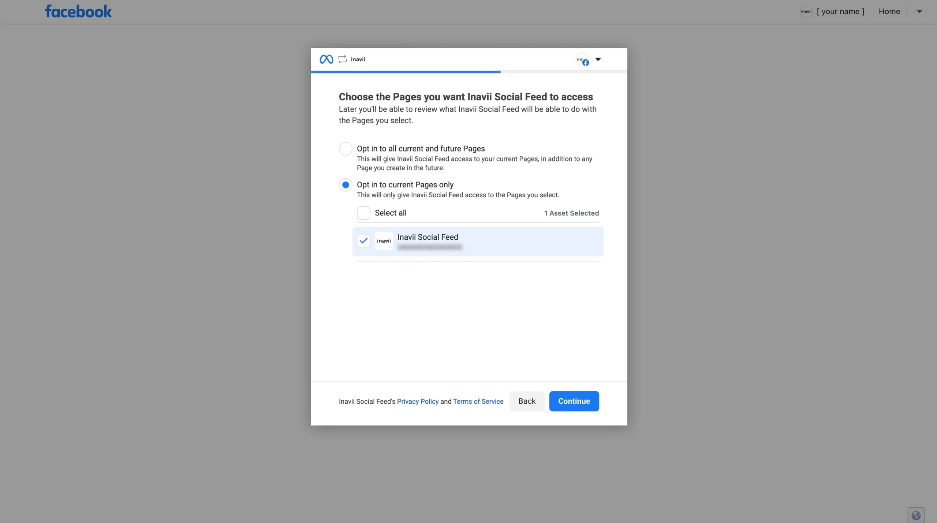This screenshot has height=523, width=937.
Task: Click Home in the top navigation
Action: (x=889, y=11)
